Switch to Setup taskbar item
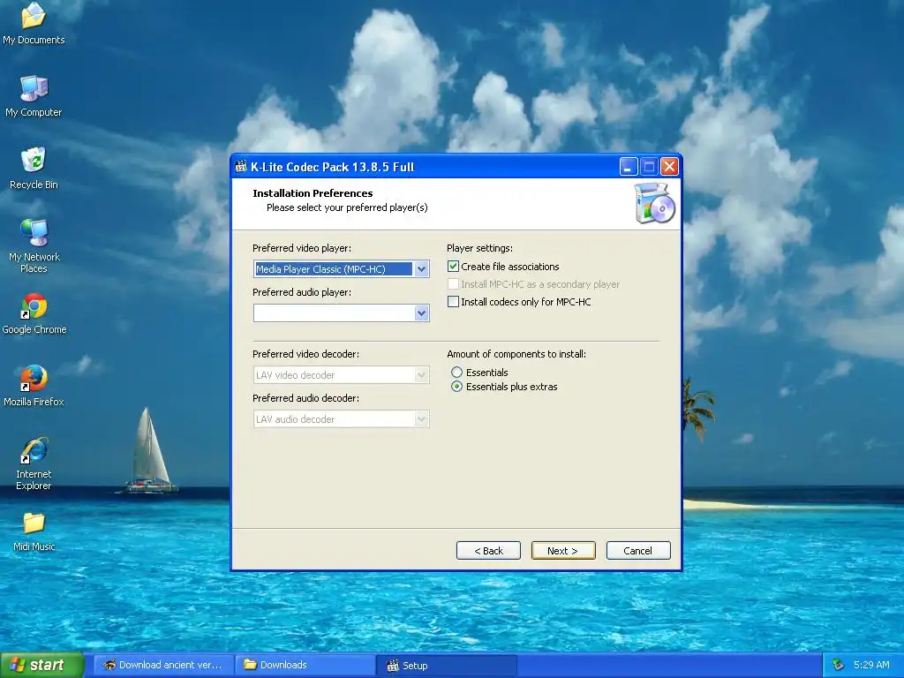904x678 pixels. (447, 665)
